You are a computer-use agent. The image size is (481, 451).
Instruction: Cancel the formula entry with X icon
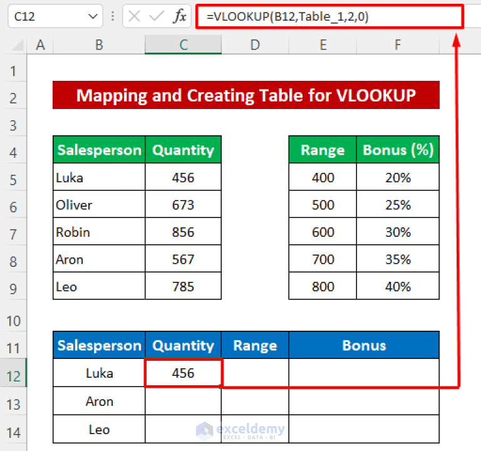[135, 16]
